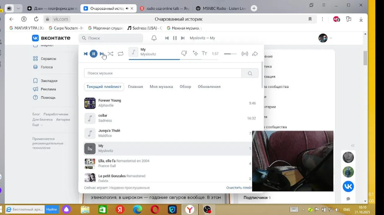
Task: Open Ella, elle l'a cover thumbnail
Action: point(90,164)
